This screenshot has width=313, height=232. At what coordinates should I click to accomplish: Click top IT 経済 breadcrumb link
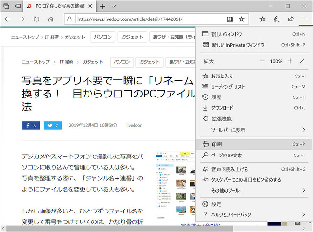tap(52, 37)
